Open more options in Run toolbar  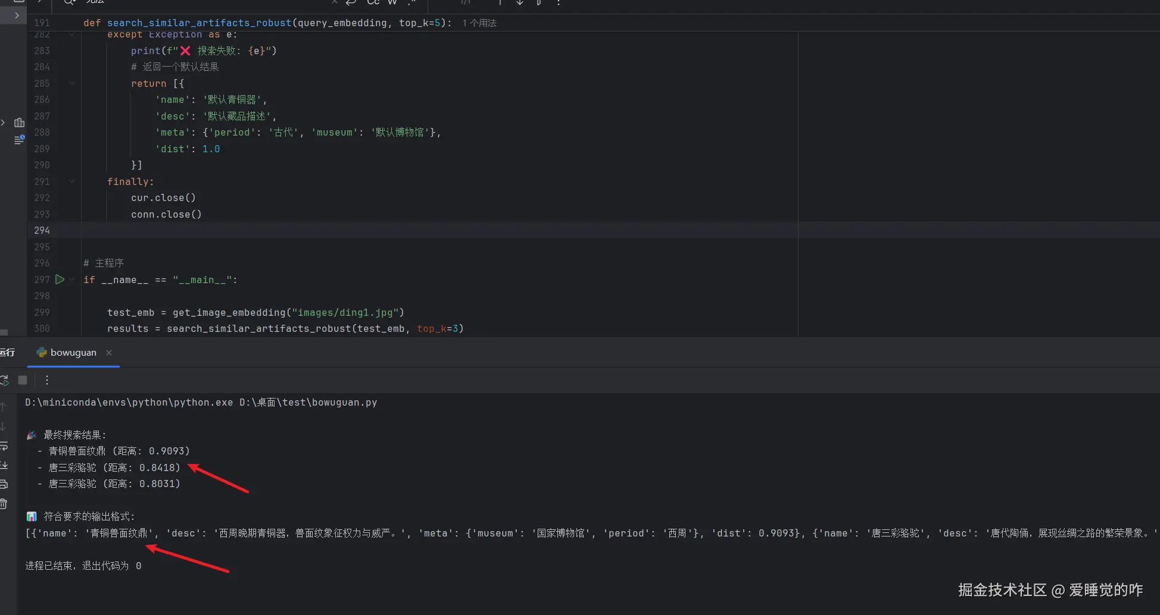(47, 380)
